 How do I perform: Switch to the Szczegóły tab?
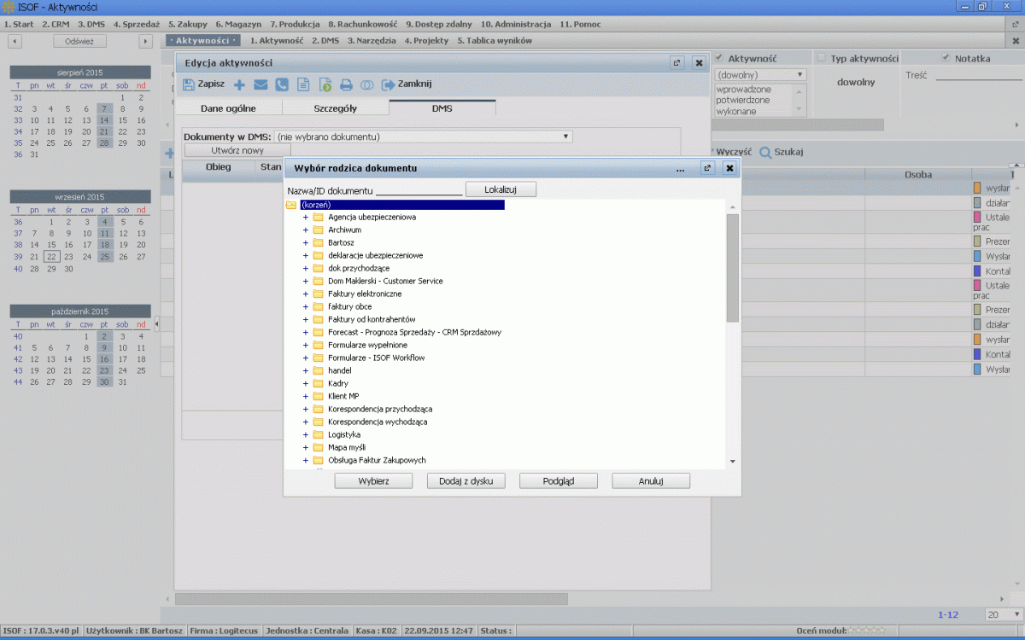click(x=335, y=108)
